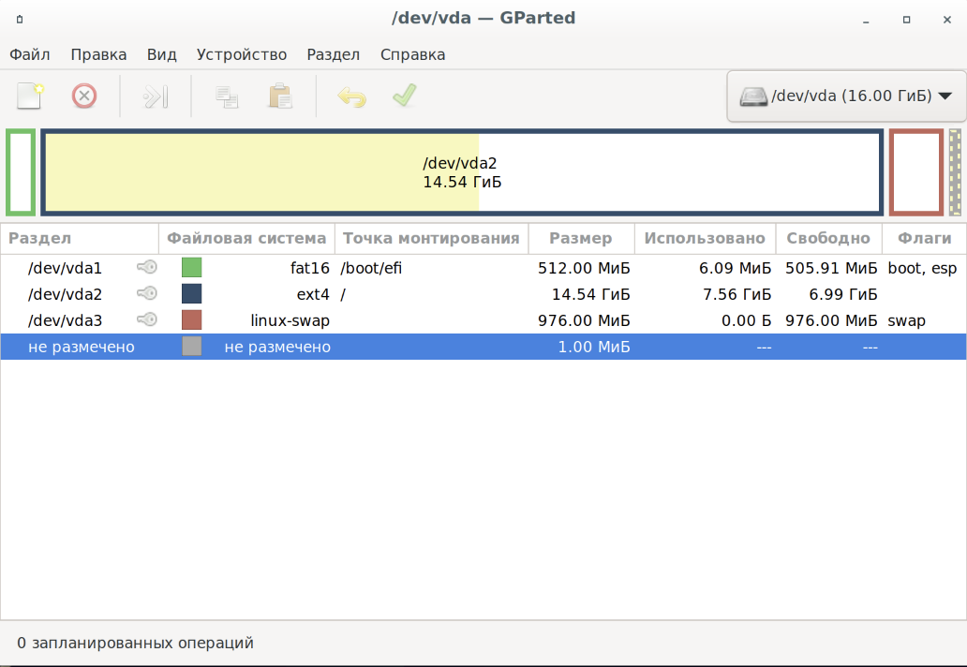Select the /dev/vda2 partition row
Image resolution: width=967 pixels, height=667 pixels.
click(x=483, y=294)
